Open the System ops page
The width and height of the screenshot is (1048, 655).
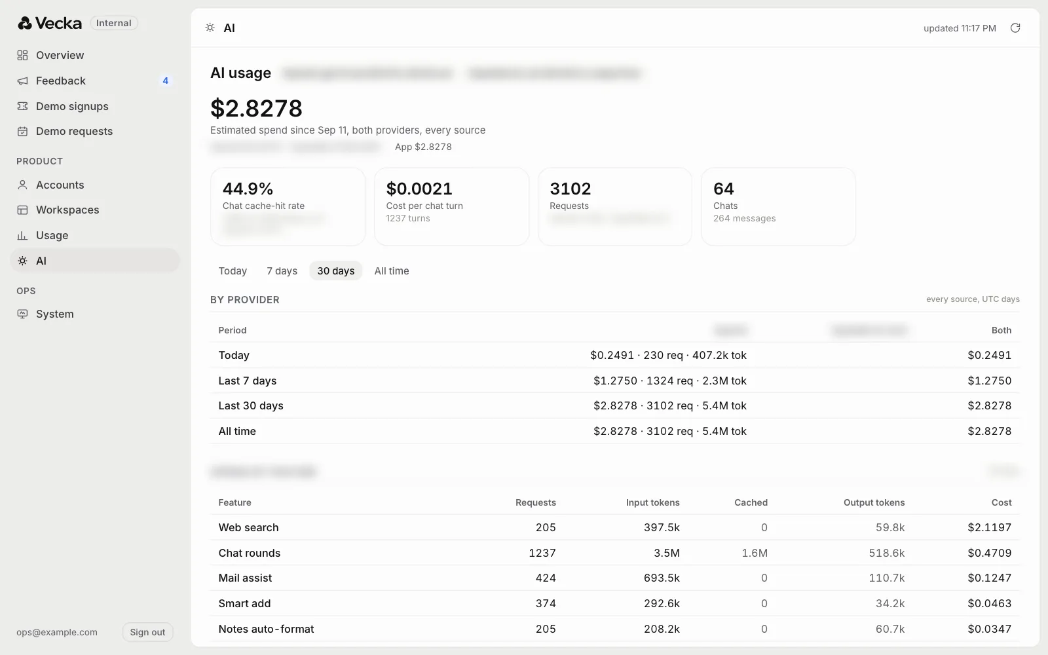click(x=95, y=314)
